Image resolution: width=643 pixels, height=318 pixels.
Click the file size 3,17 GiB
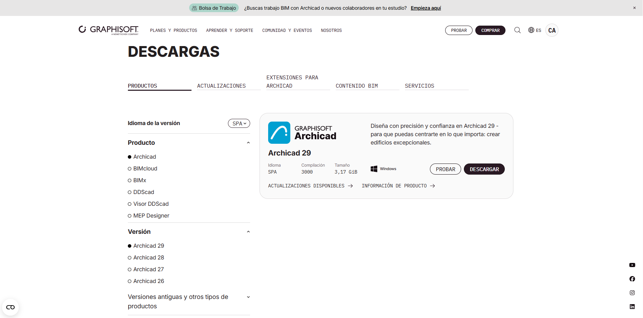(x=346, y=172)
